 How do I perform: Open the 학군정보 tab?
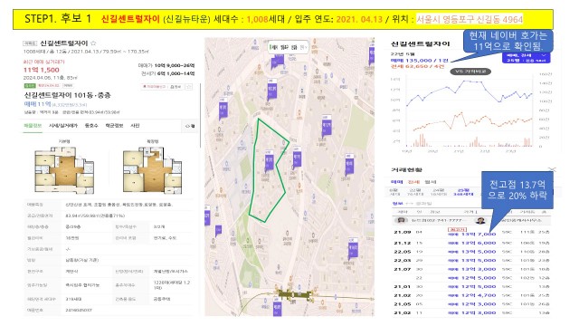point(115,126)
